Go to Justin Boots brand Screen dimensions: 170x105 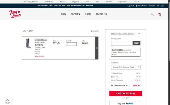tap(49, 2)
